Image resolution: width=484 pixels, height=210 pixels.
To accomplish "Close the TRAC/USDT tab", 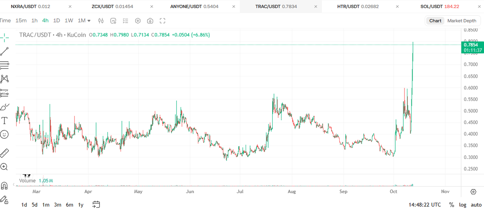I will coord(316,7).
